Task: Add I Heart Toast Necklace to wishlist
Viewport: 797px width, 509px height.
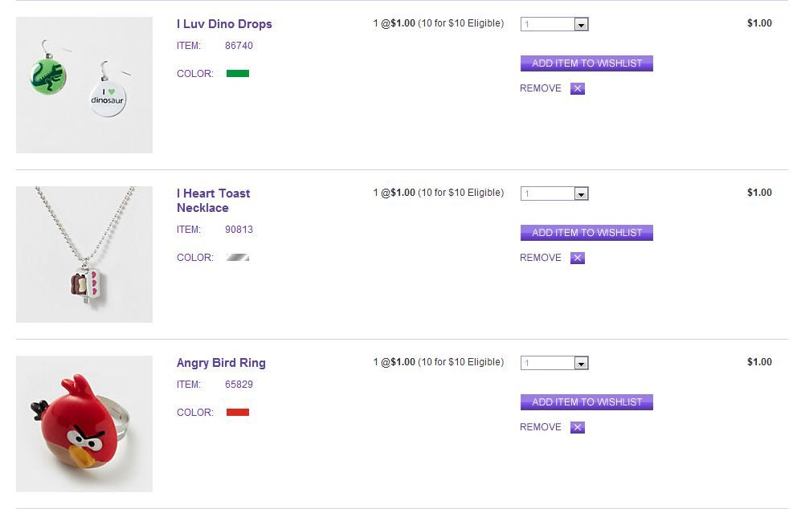Action: tap(587, 233)
